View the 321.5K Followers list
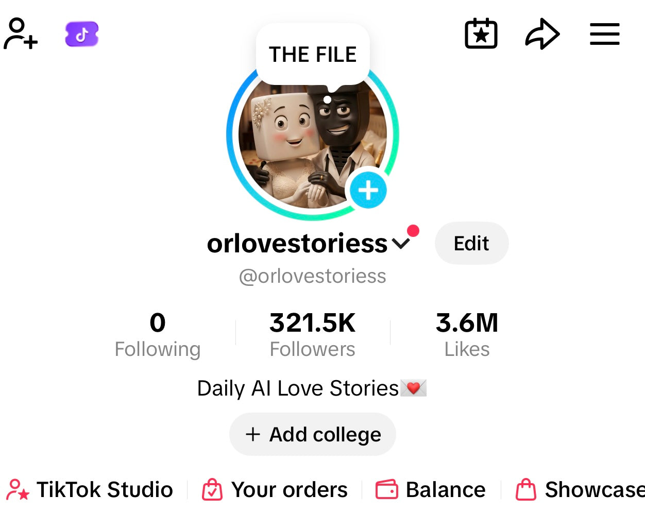 313,335
